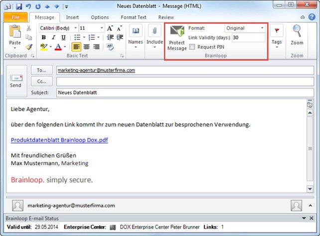Go to next item with down arrow
This screenshot has width=320, height=236.
(56, 6)
